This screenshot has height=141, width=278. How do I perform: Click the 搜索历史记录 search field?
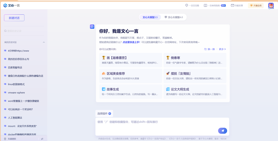point(24,31)
